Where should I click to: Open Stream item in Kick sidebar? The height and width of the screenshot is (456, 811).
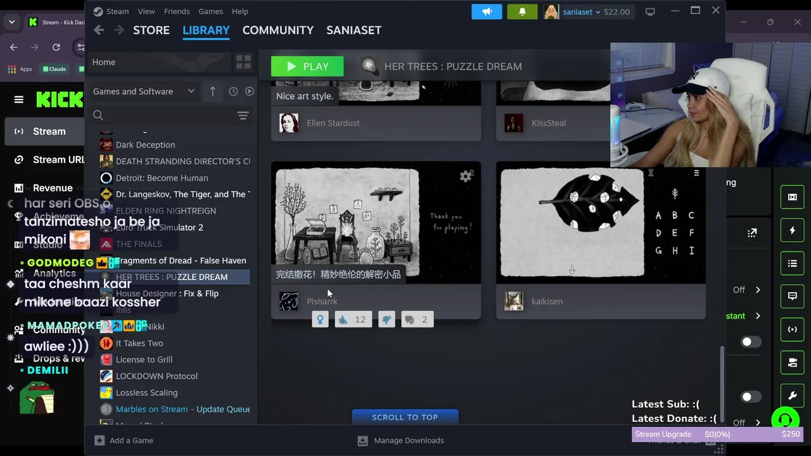pos(44,131)
